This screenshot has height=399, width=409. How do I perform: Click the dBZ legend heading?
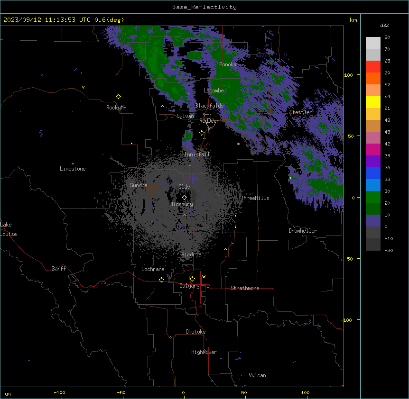tap(384, 25)
